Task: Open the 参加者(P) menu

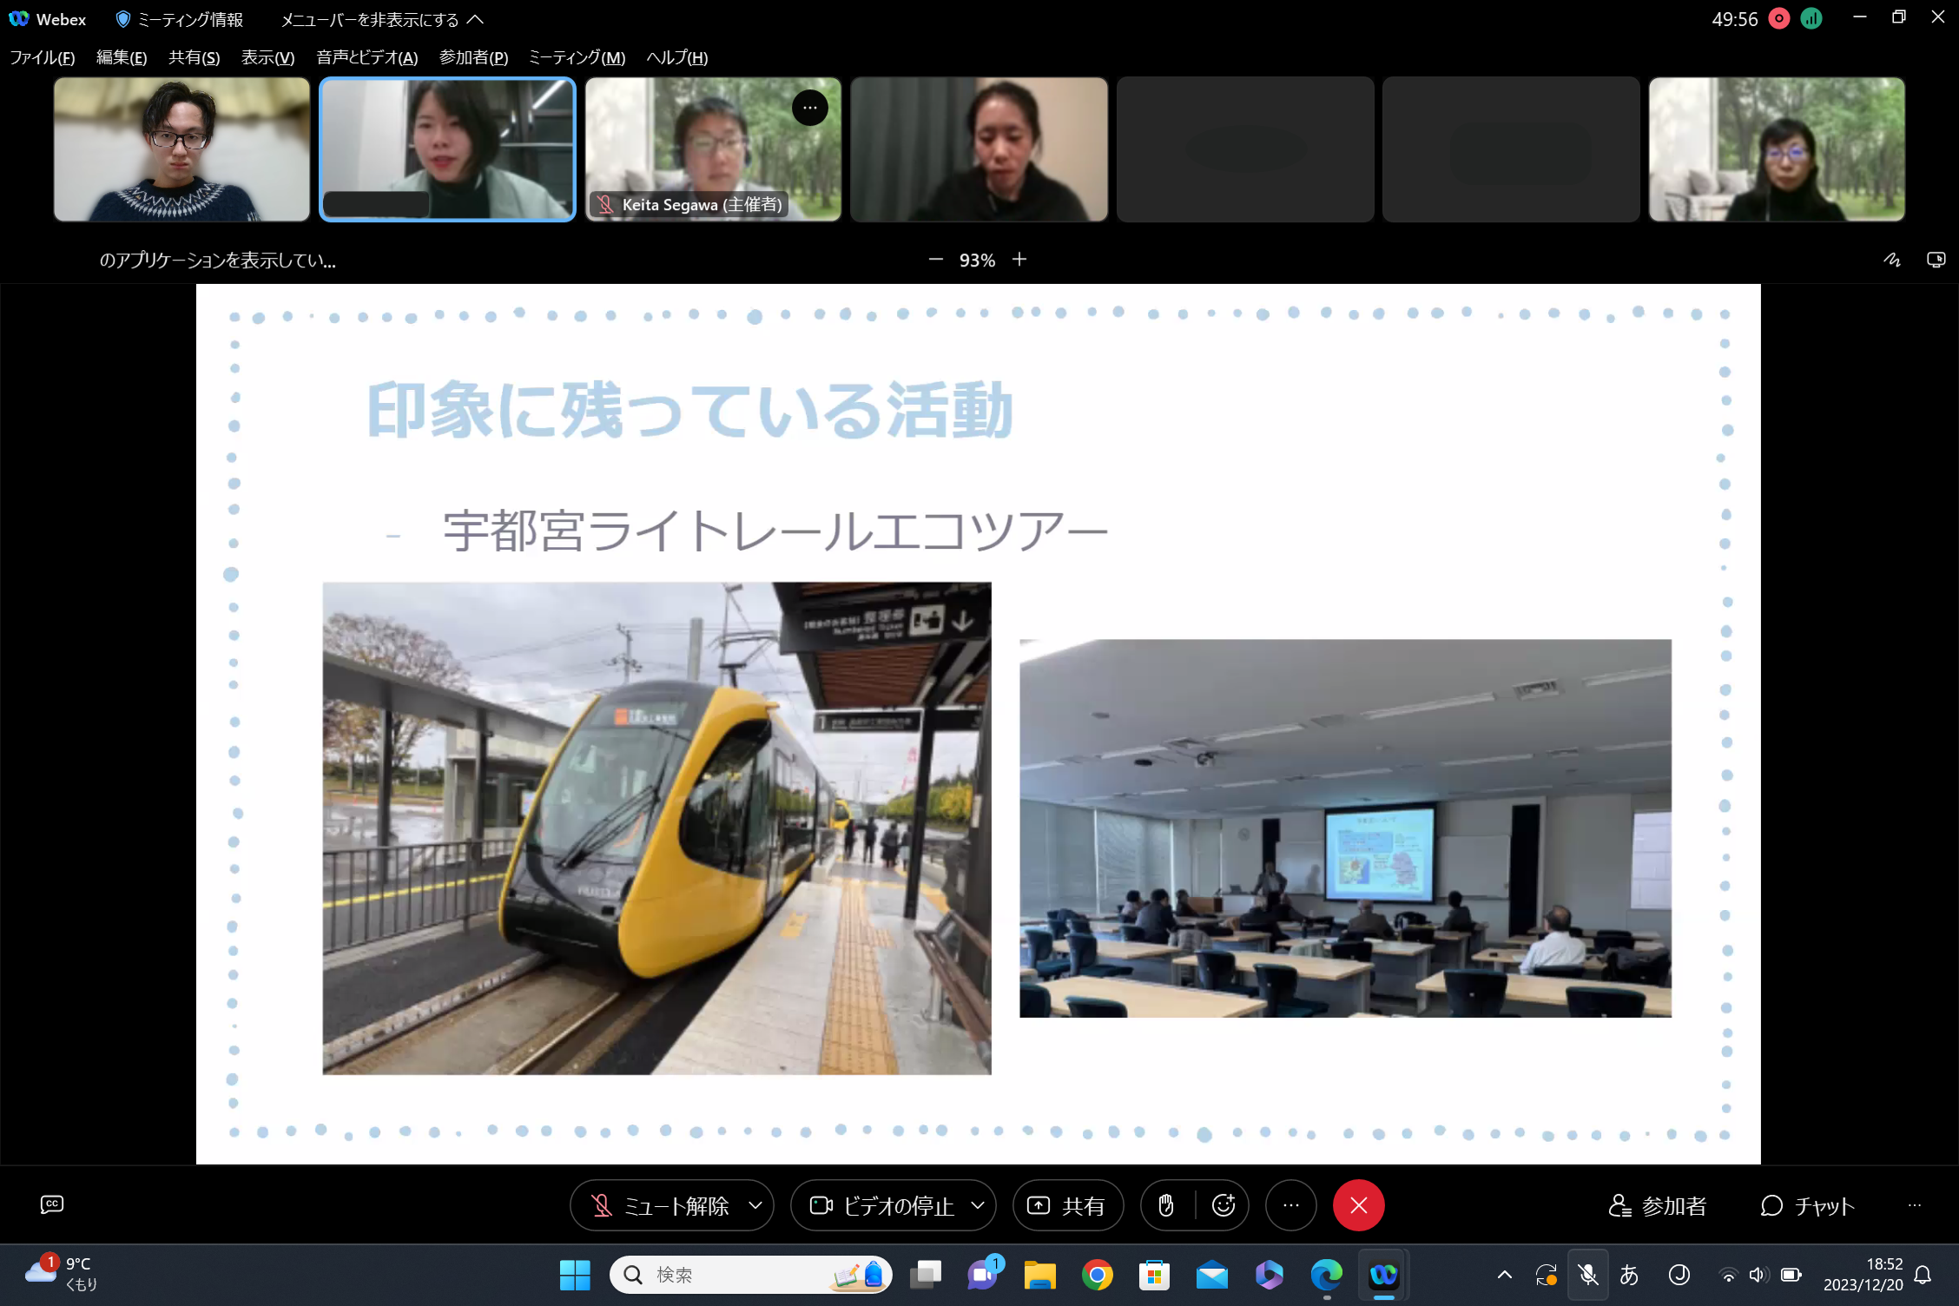Action: click(473, 57)
